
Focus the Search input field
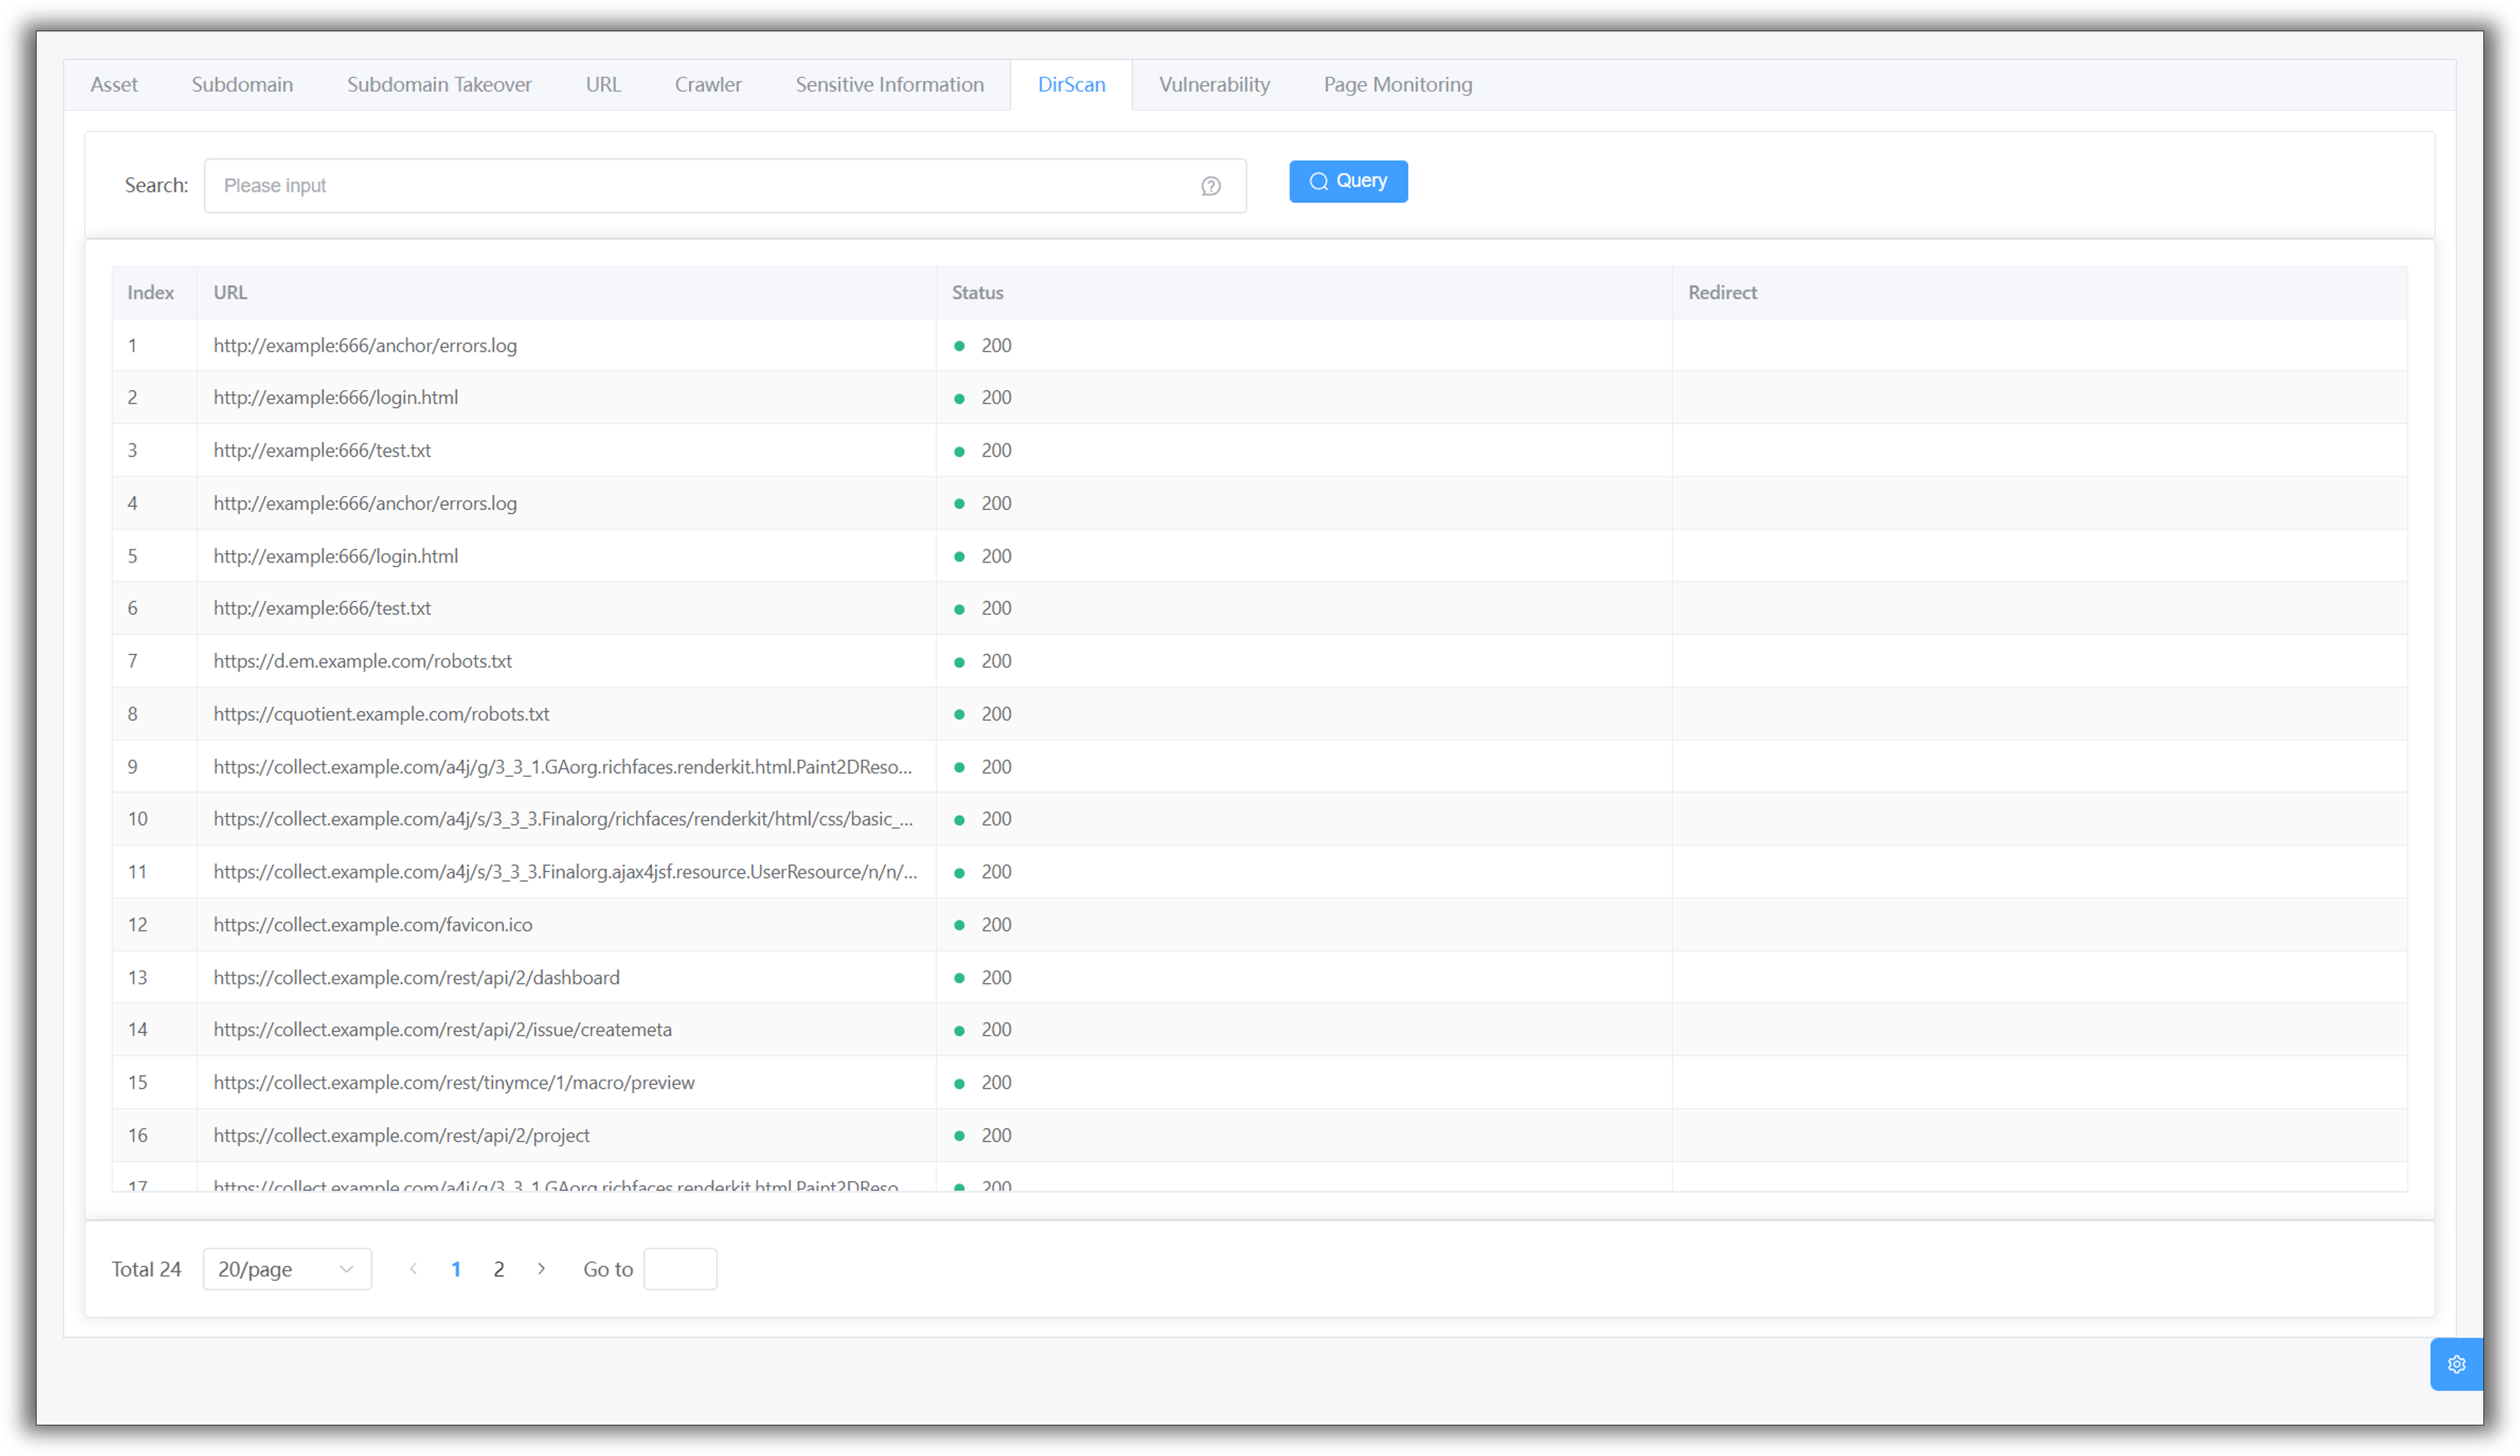(700, 186)
